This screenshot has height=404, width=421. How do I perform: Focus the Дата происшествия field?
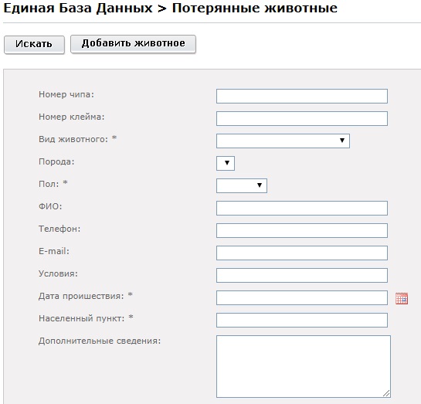(302, 297)
